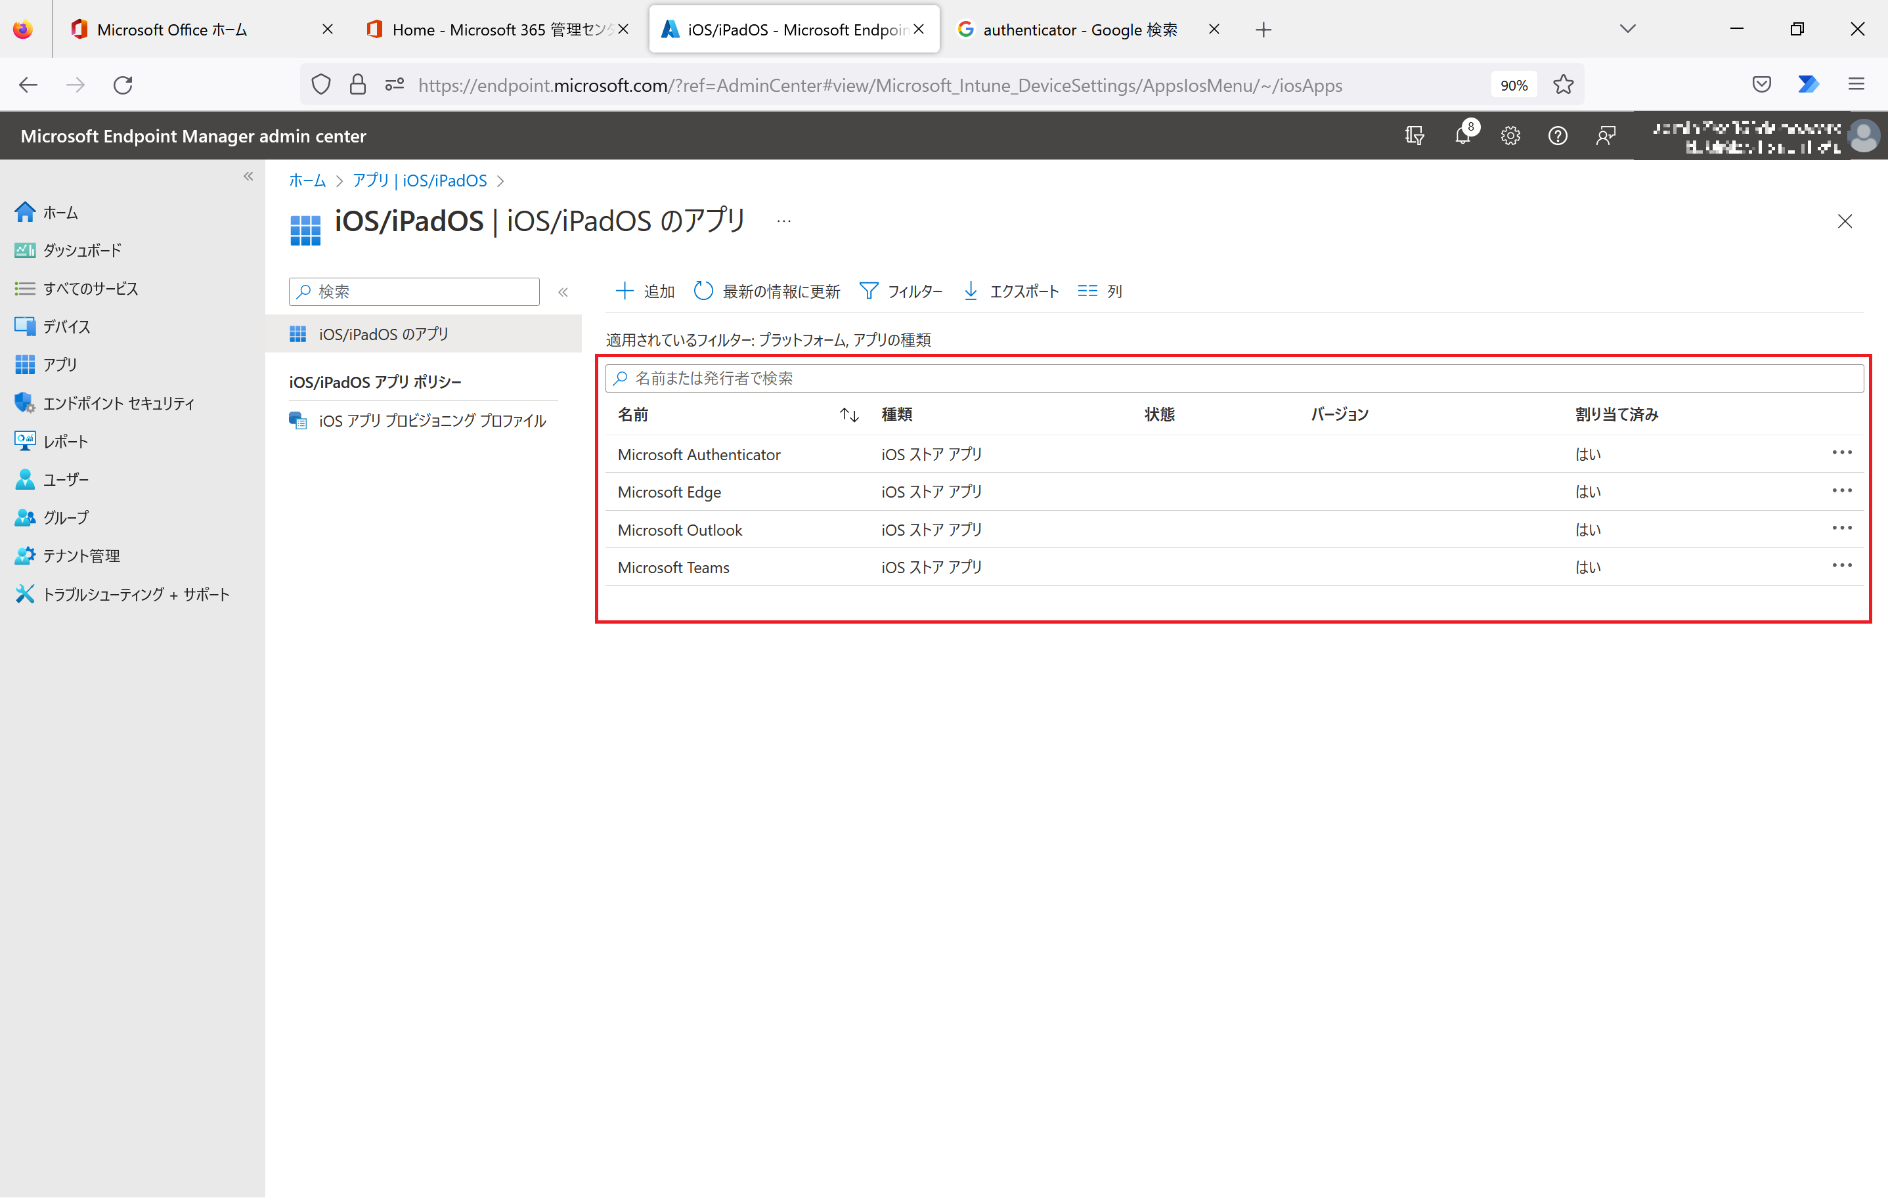The image size is (1888, 1200).
Task: Open the 列 column chooser
Action: (x=1100, y=291)
